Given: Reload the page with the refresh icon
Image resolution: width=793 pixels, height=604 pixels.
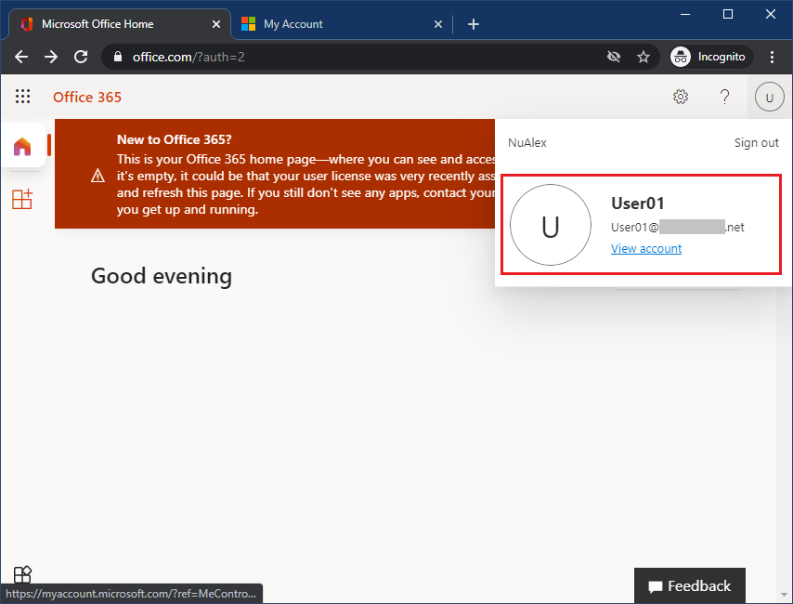Looking at the screenshot, I should tap(81, 57).
